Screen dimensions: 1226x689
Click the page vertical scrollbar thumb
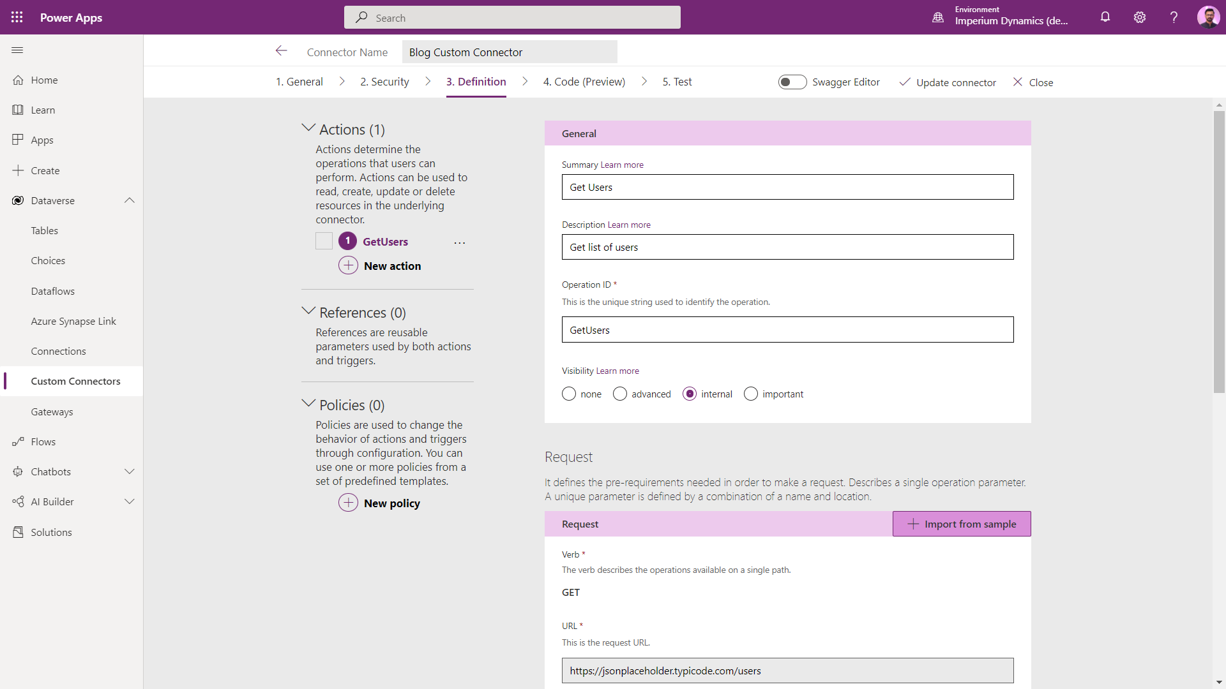coord(1219,252)
